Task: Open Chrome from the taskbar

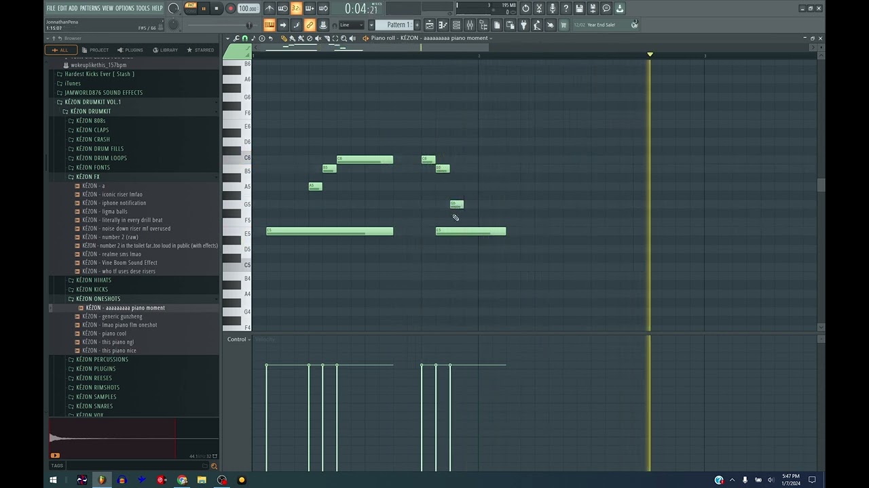Action: click(x=182, y=480)
